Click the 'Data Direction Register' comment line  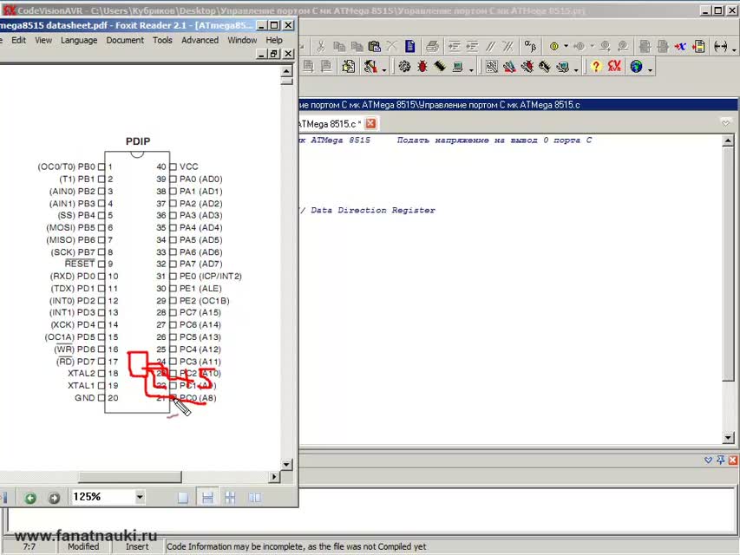click(x=373, y=210)
